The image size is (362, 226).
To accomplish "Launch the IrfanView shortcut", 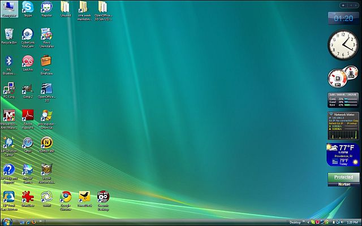I will [x=28, y=199].
